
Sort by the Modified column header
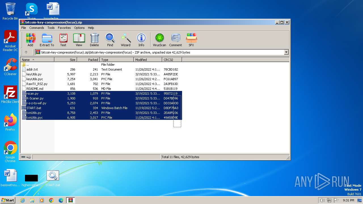coord(148,60)
